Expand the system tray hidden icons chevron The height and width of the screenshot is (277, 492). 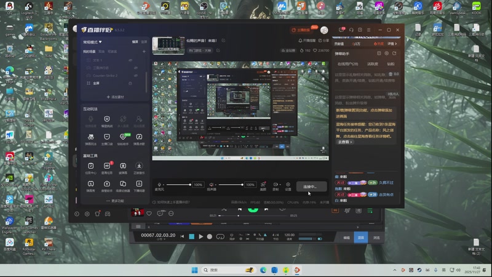pyautogui.click(x=395, y=270)
